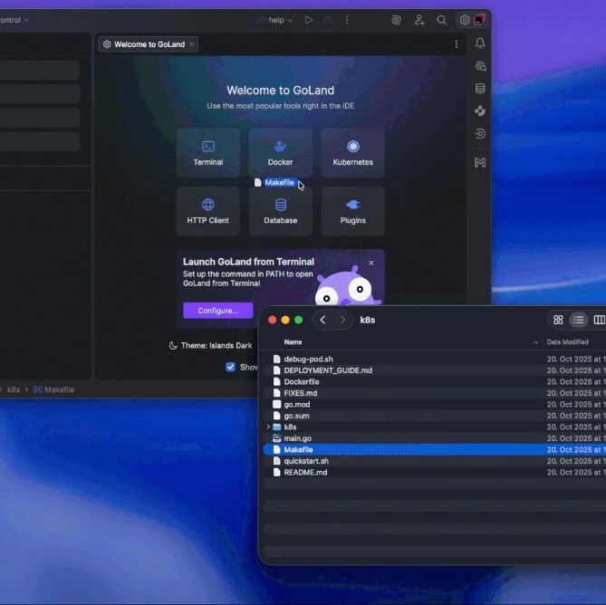Viewport: 606px width, 605px height.
Task: Switch Finder to list view
Action: click(x=579, y=320)
